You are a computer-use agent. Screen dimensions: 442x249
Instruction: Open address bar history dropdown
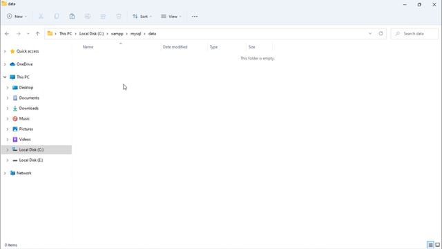point(370,34)
